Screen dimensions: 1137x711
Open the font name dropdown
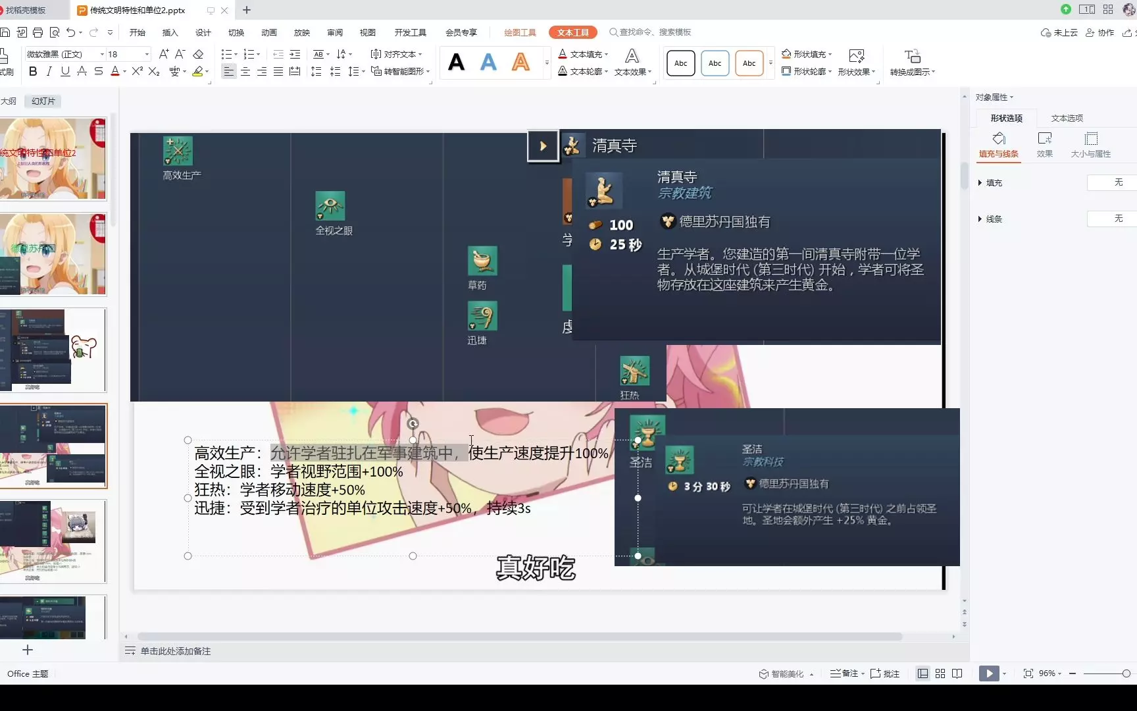pos(103,54)
